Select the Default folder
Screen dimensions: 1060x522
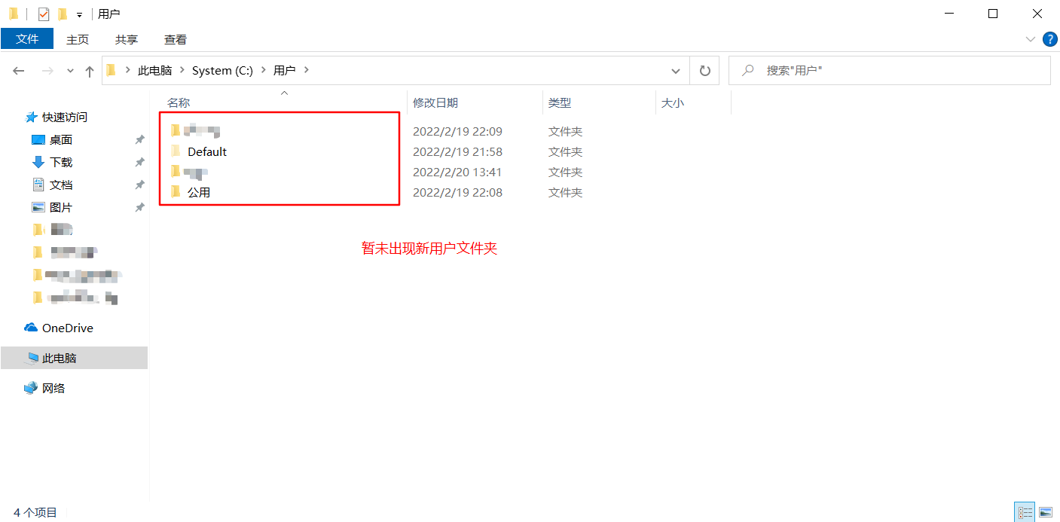(x=207, y=151)
